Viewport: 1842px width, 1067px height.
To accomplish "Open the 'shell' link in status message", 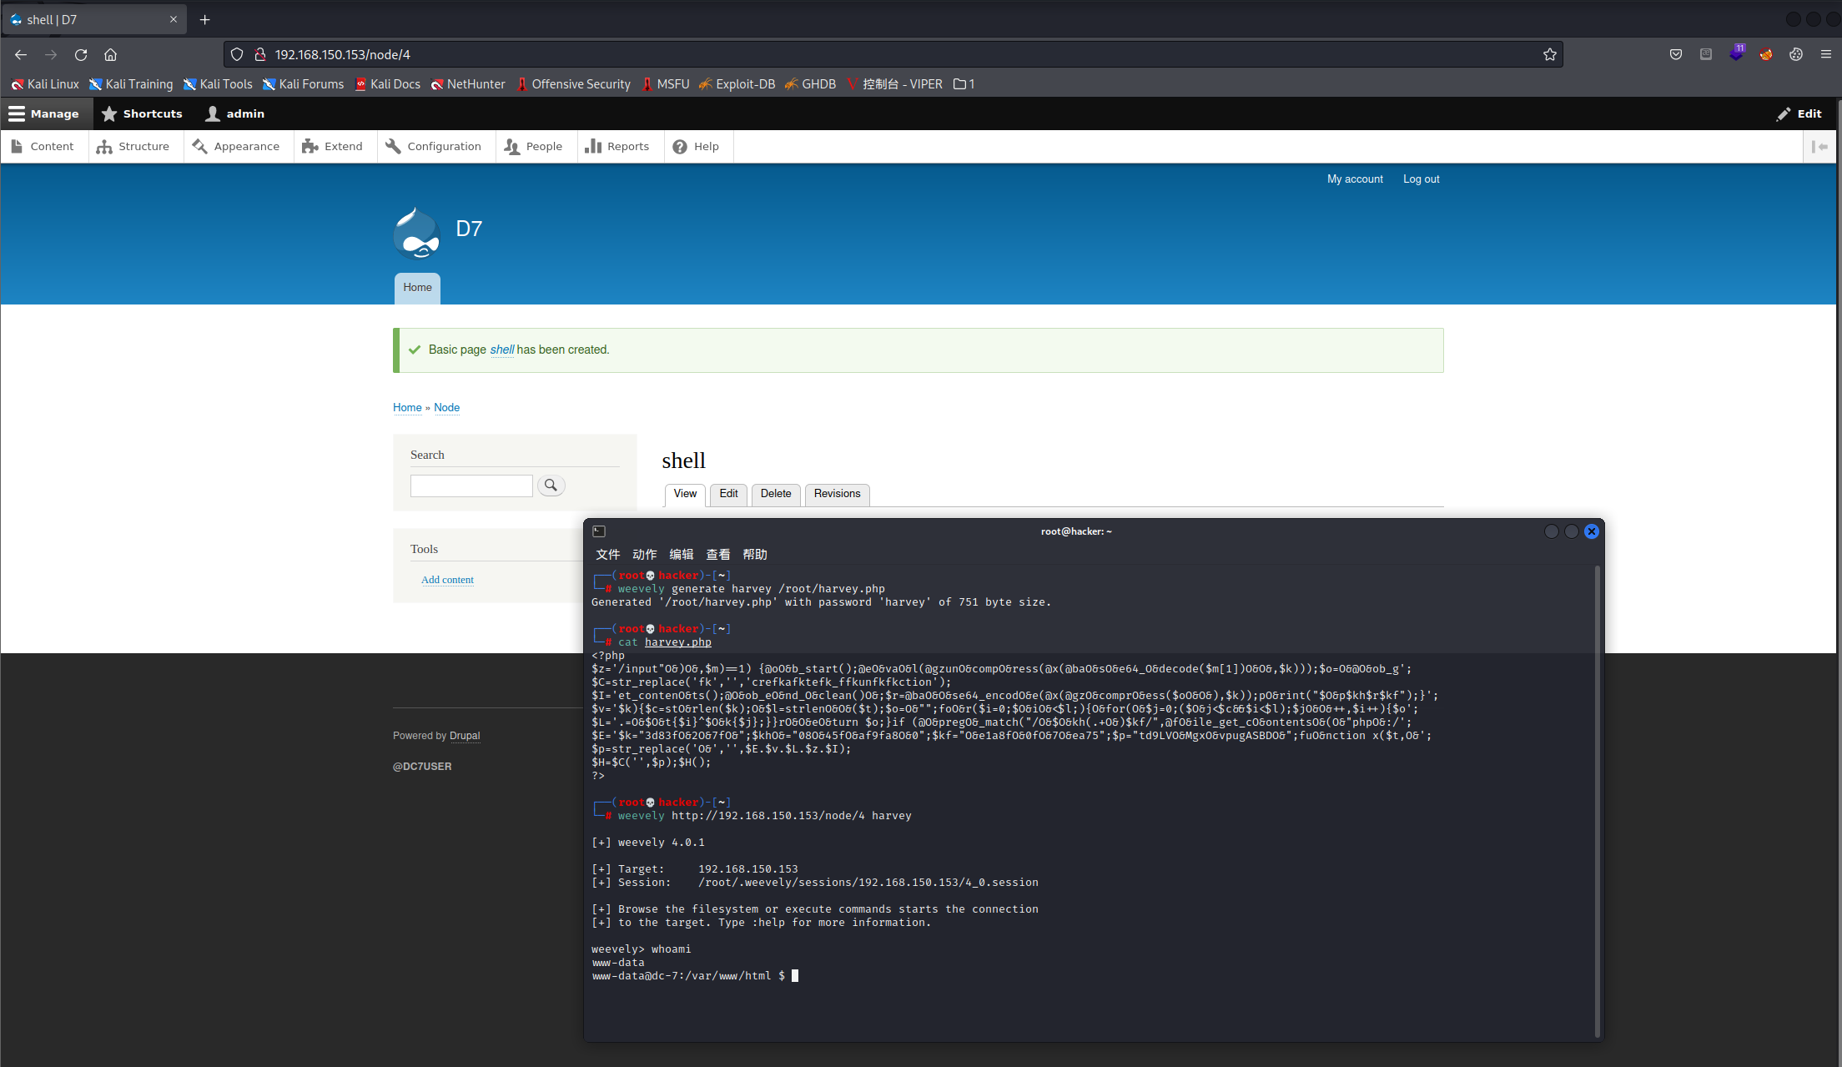I will click(501, 350).
